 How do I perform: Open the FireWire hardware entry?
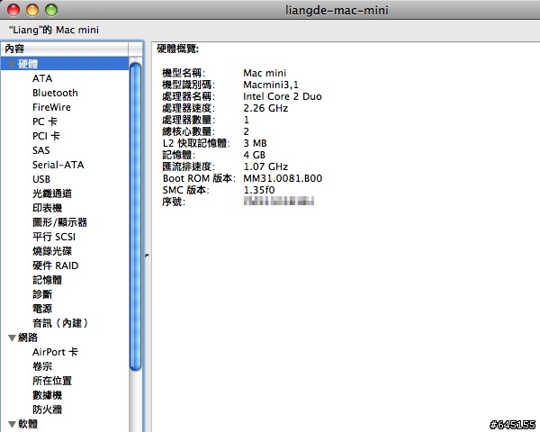point(51,107)
